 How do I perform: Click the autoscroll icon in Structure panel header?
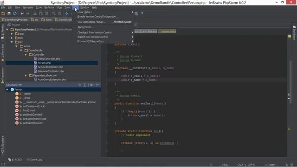(80, 85)
